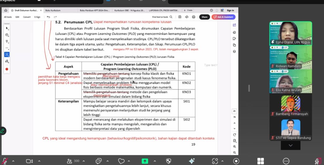Image resolution: width=324 pixels, height=165 pixels.
Task: Expand chat options chevron
Action: point(108,161)
